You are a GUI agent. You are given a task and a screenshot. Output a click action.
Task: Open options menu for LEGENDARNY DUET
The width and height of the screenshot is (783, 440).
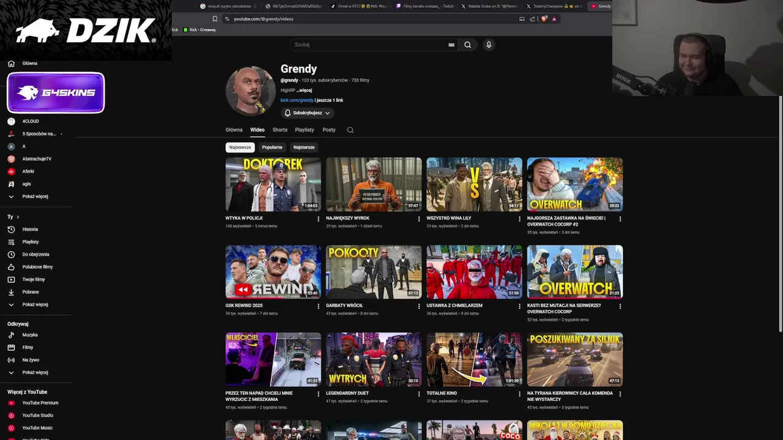coord(419,394)
